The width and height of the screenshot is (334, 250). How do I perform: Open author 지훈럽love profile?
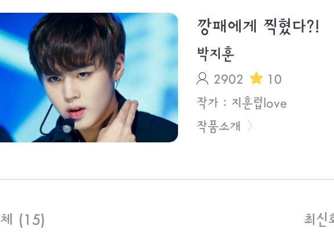(x=259, y=104)
